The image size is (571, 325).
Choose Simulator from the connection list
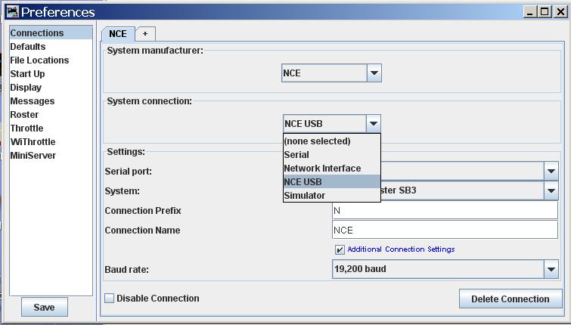332,196
